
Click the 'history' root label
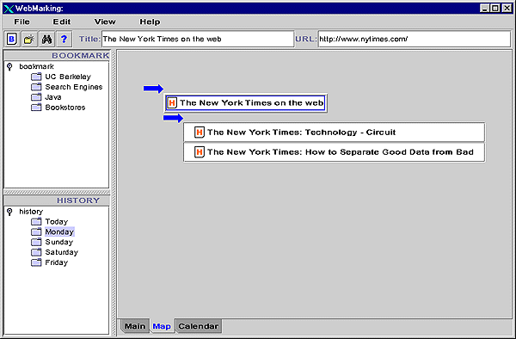tap(31, 212)
